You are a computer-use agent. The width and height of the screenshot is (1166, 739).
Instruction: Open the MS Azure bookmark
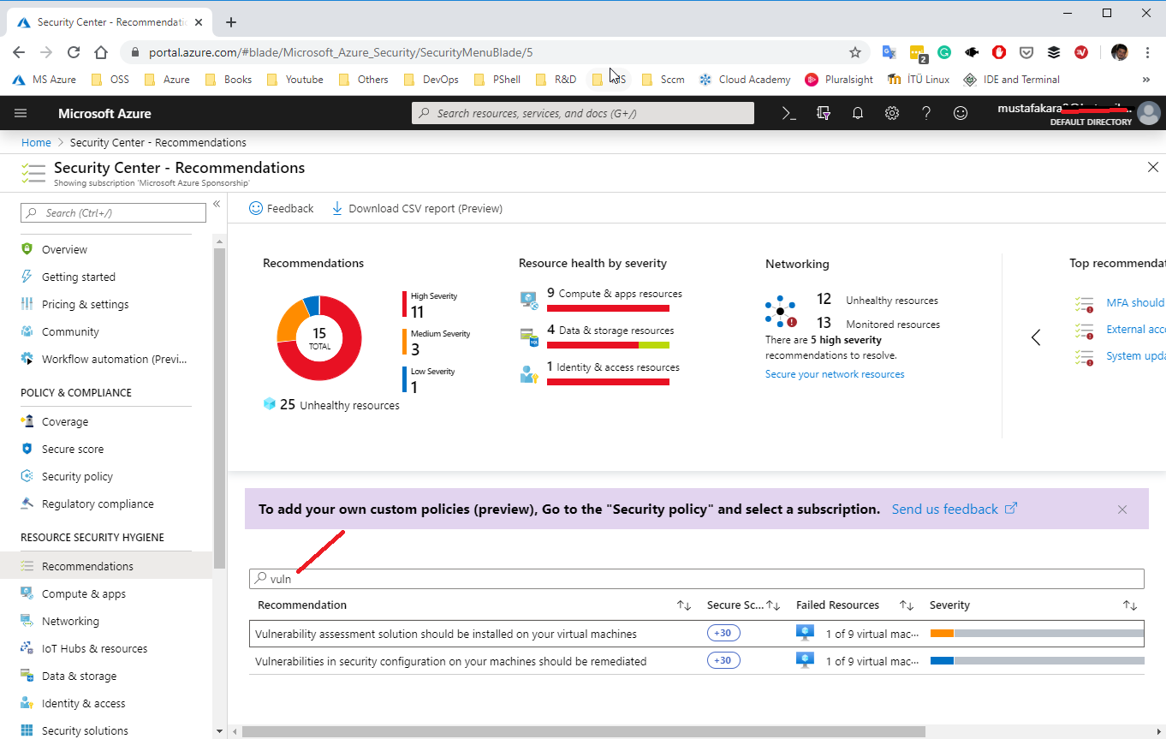coord(45,80)
